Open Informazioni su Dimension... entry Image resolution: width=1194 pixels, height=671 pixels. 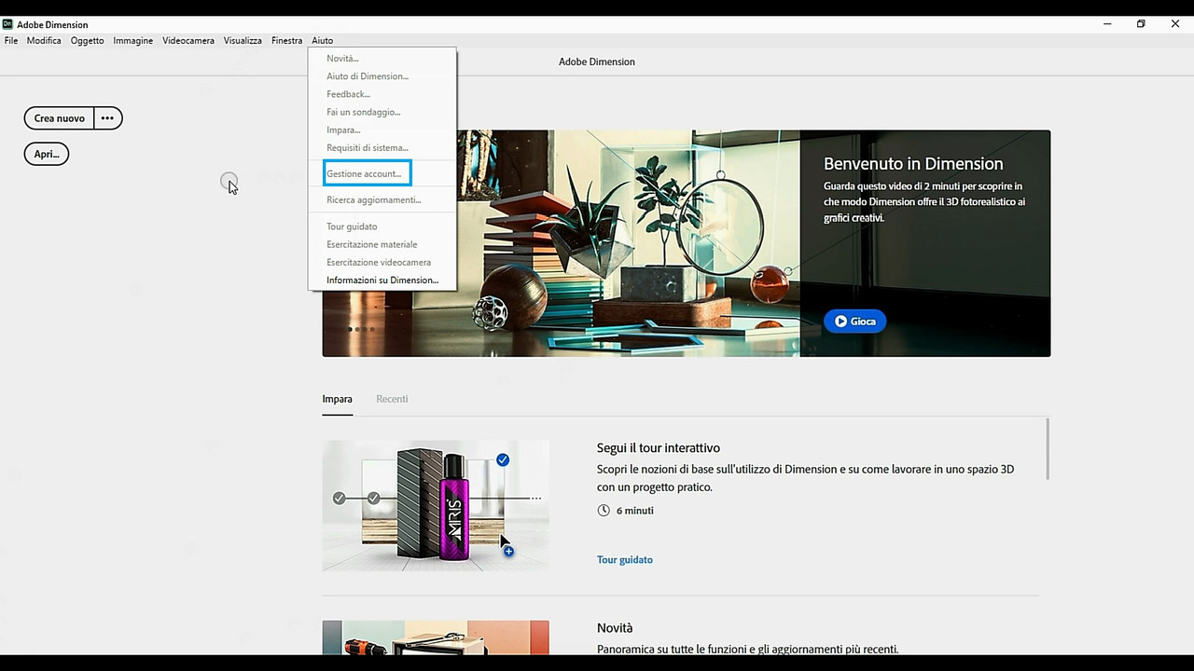(x=382, y=280)
